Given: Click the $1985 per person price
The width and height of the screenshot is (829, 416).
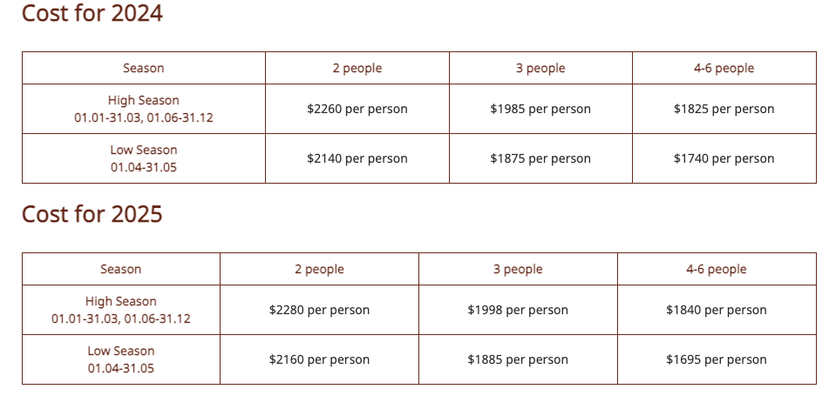Looking at the screenshot, I should 540,109.
